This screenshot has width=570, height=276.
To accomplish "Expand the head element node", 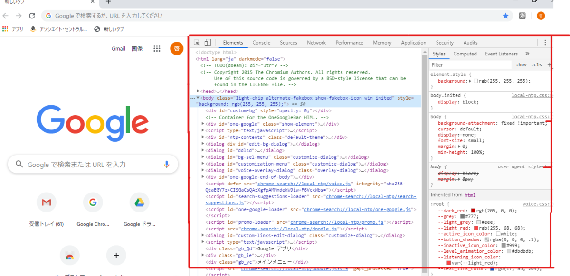I will (198, 91).
